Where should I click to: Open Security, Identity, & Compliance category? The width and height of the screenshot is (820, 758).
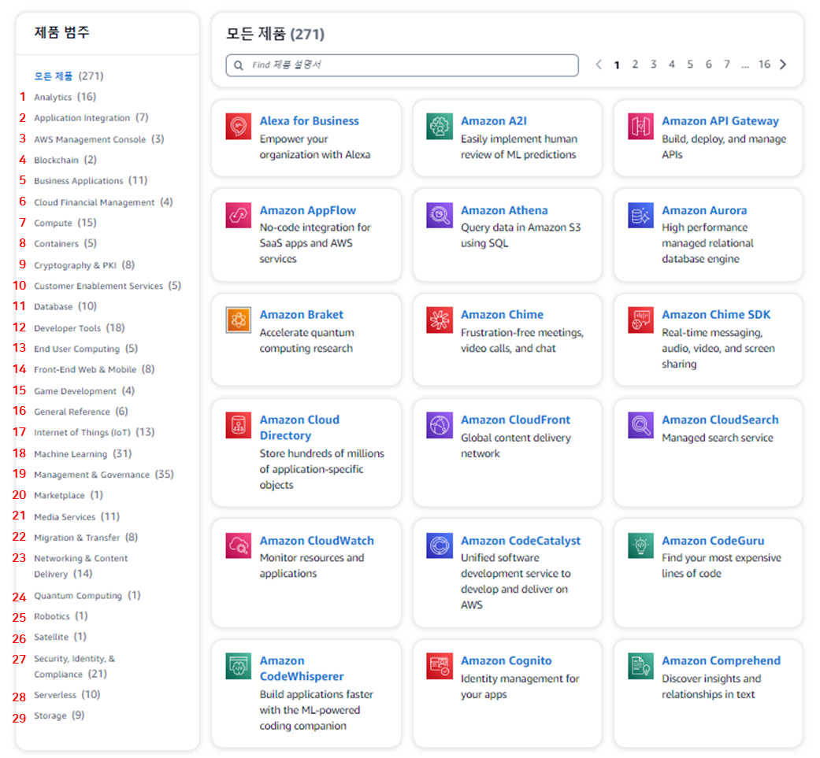pyautogui.click(x=74, y=666)
